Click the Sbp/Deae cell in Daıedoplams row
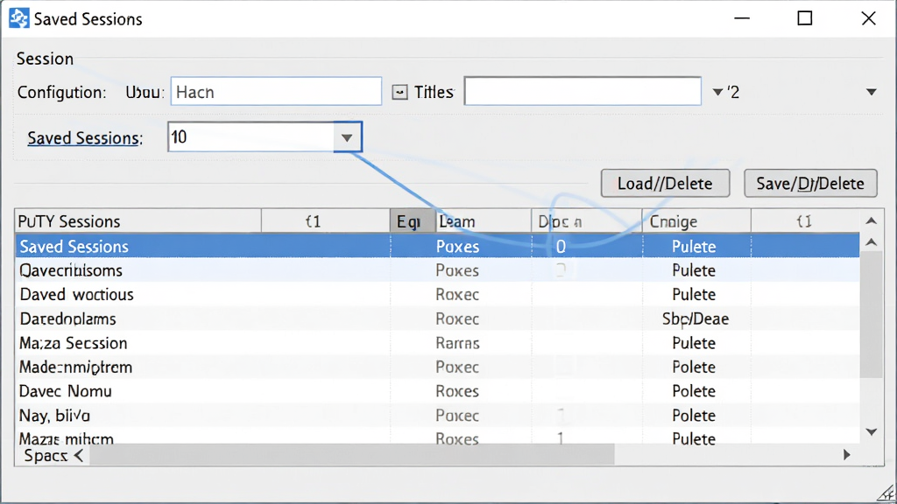Image resolution: width=897 pixels, height=504 pixels. (x=695, y=318)
